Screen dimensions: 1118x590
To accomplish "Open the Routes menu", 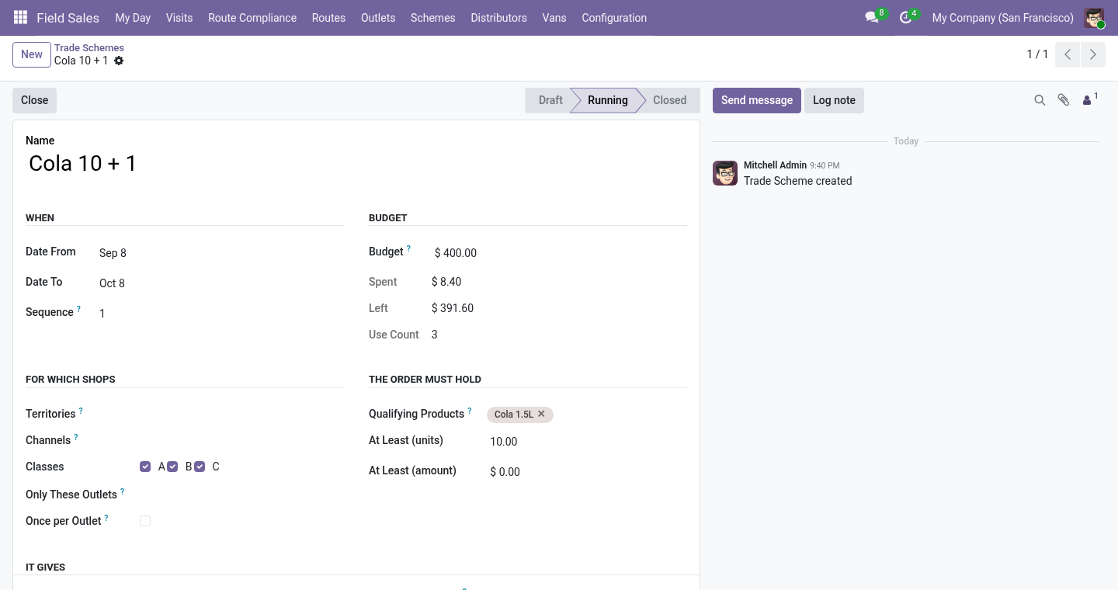I will click(x=328, y=18).
